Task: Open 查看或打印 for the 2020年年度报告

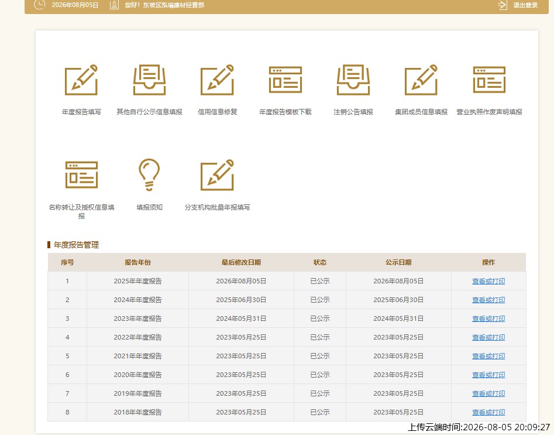Action: [488, 375]
